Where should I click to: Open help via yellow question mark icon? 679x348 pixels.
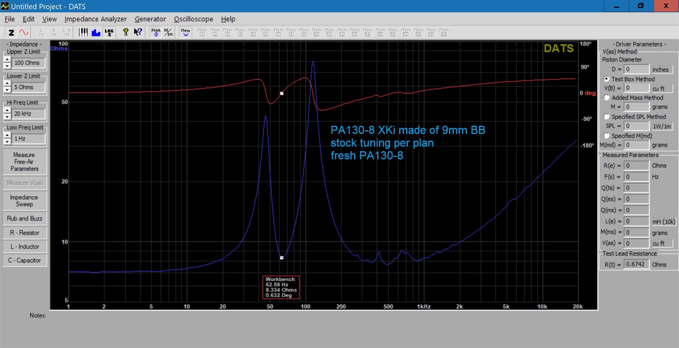click(x=125, y=33)
